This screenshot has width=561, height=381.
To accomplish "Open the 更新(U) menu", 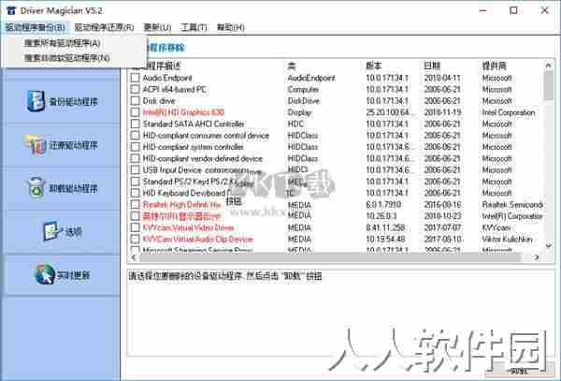I will pyautogui.click(x=157, y=27).
